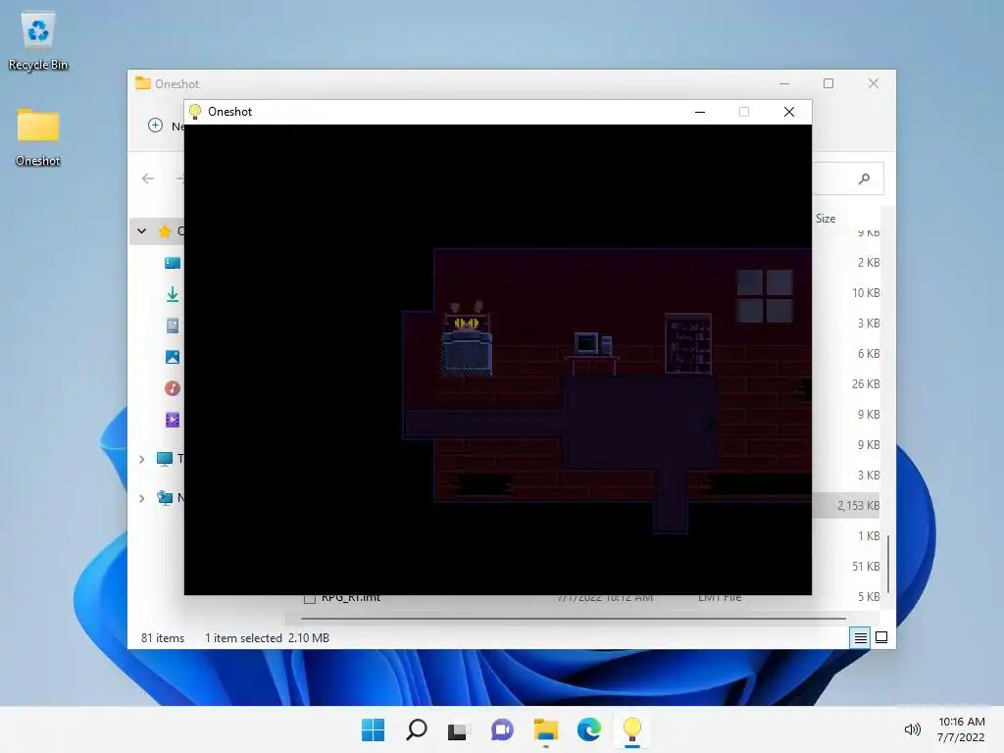Screen dimensions: 1004x753
Task: Click the 10 KB size entry
Action: pos(866,292)
